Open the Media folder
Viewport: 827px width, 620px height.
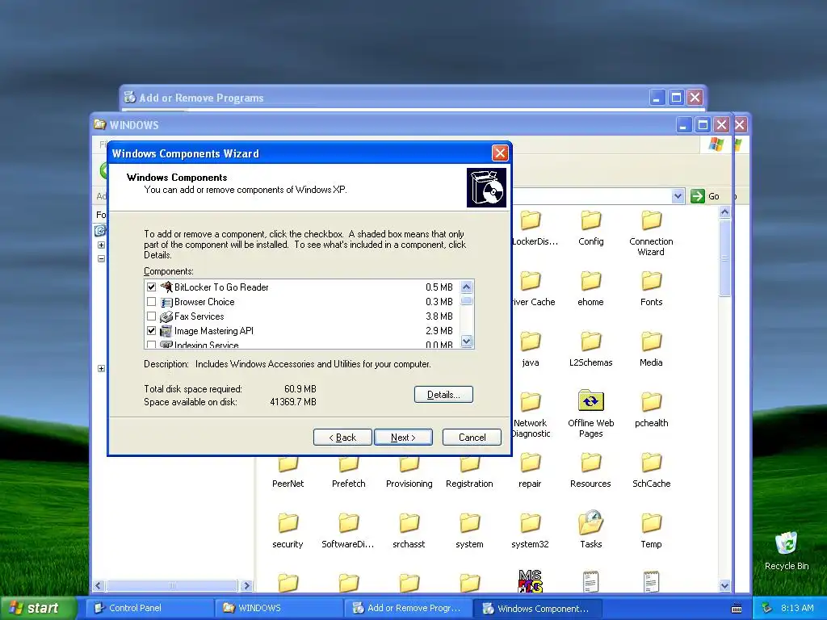pos(651,342)
